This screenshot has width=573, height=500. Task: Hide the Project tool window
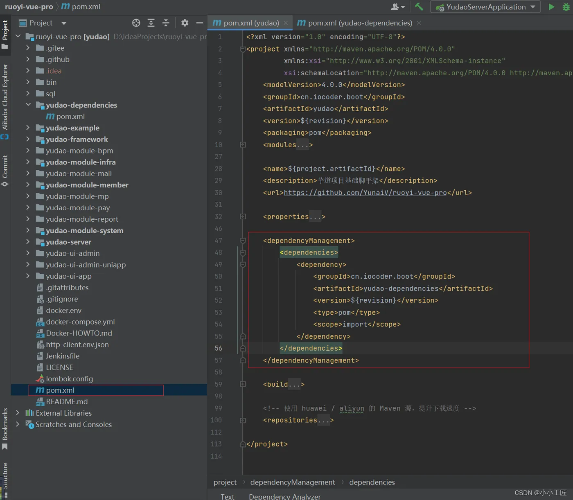click(x=200, y=23)
